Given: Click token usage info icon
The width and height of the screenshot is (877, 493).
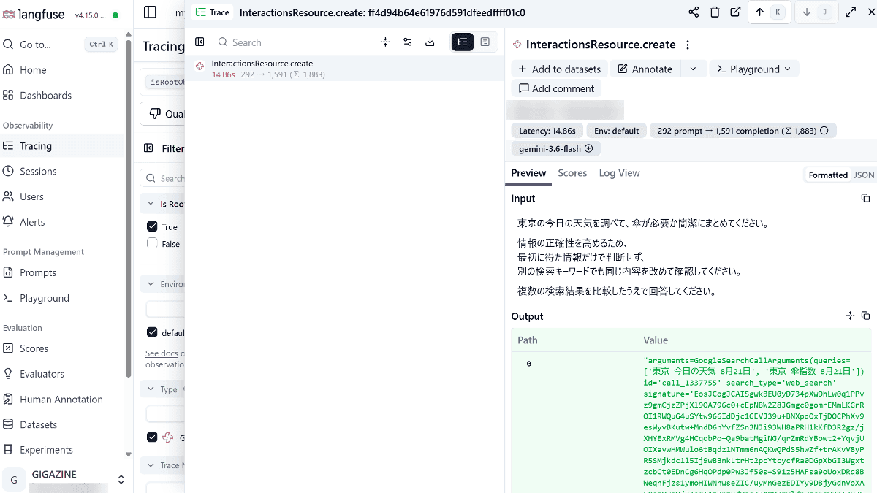Looking at the screenshot, I should [824, 131].
